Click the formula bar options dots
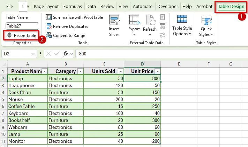 click(x=40, y=54)
